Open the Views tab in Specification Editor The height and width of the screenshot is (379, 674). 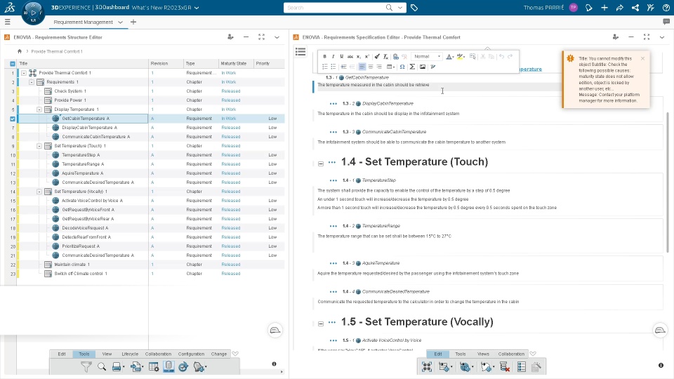pos(483,354)
